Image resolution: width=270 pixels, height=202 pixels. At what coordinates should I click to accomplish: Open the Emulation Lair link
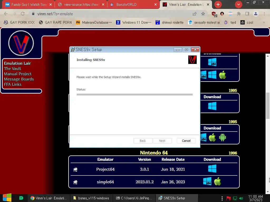pos(17,63)
